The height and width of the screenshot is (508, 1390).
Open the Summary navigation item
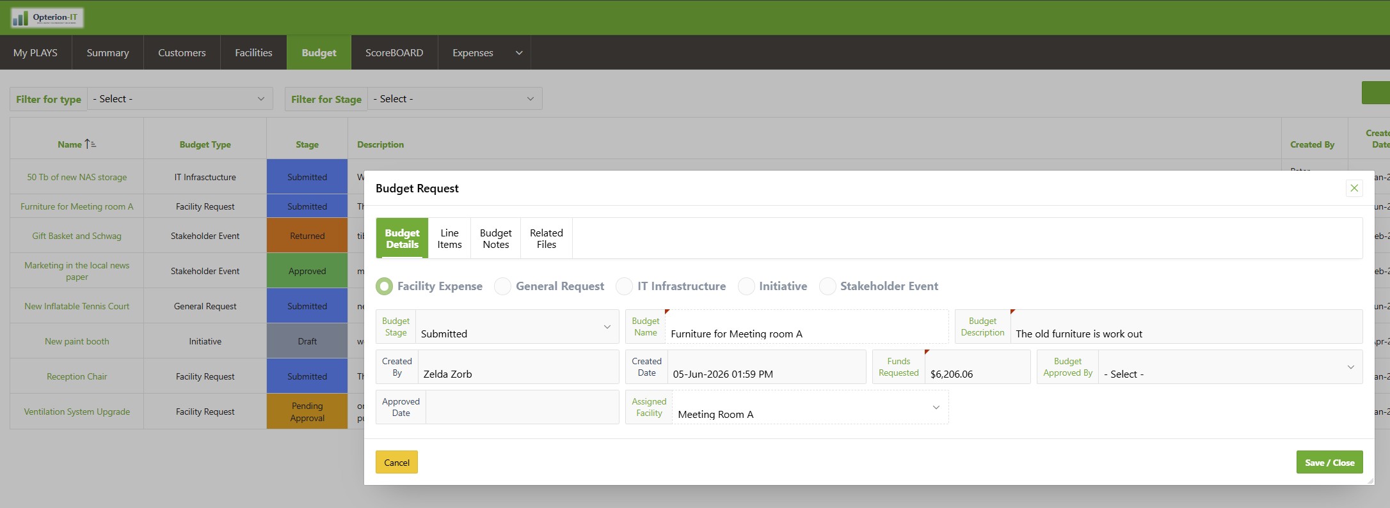(x=108, y=52)
